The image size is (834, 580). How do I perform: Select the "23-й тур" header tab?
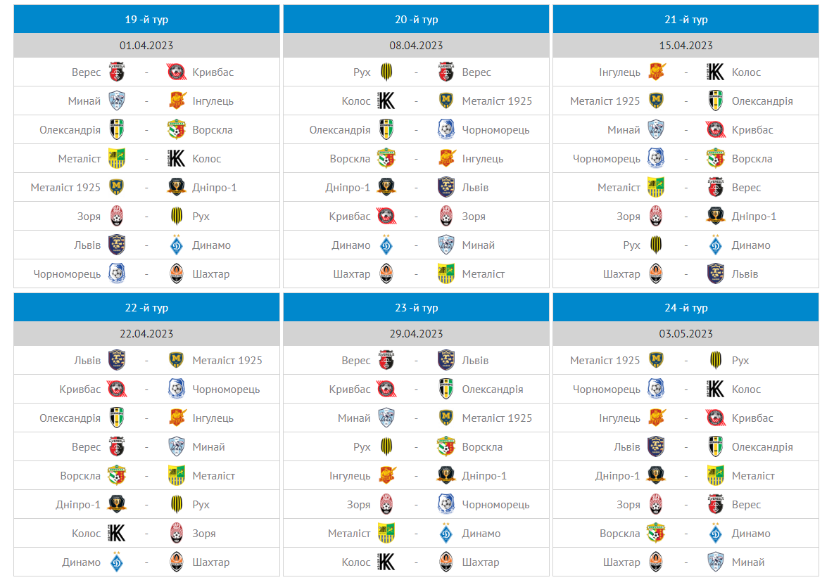[x=416, y=308]
